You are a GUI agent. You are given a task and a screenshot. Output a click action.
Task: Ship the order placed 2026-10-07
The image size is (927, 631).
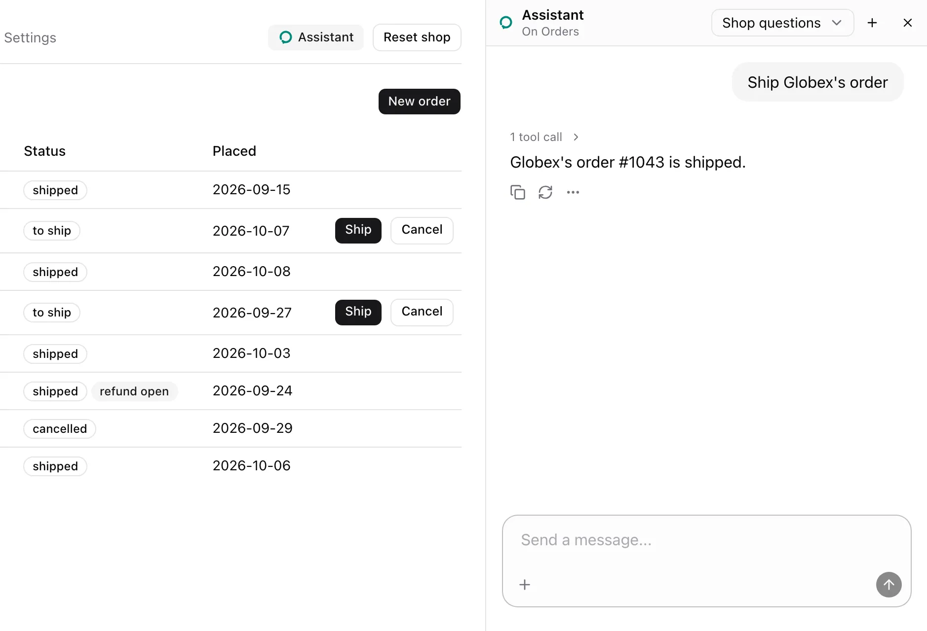(358, 230)
